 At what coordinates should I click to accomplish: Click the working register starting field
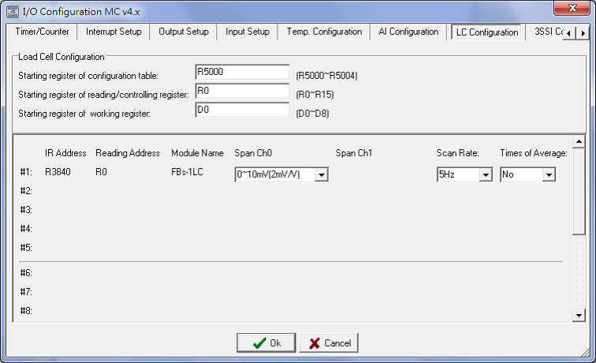pyautogui.click(x=242, y=110)
